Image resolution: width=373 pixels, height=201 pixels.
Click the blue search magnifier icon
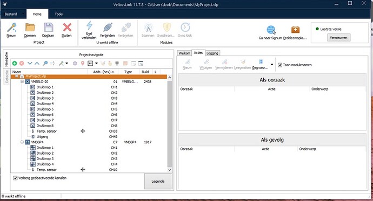[x=45, y=63]
